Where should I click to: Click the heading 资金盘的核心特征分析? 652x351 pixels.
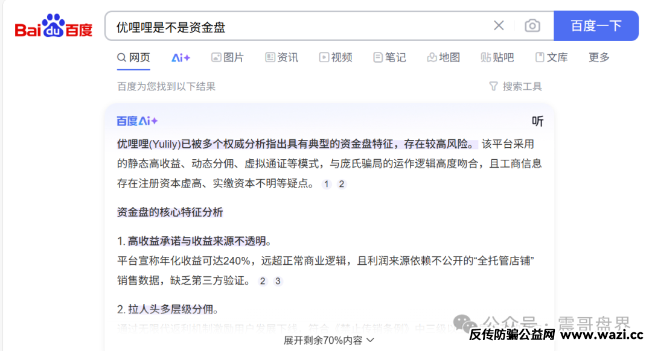click(x=170, y=212)
